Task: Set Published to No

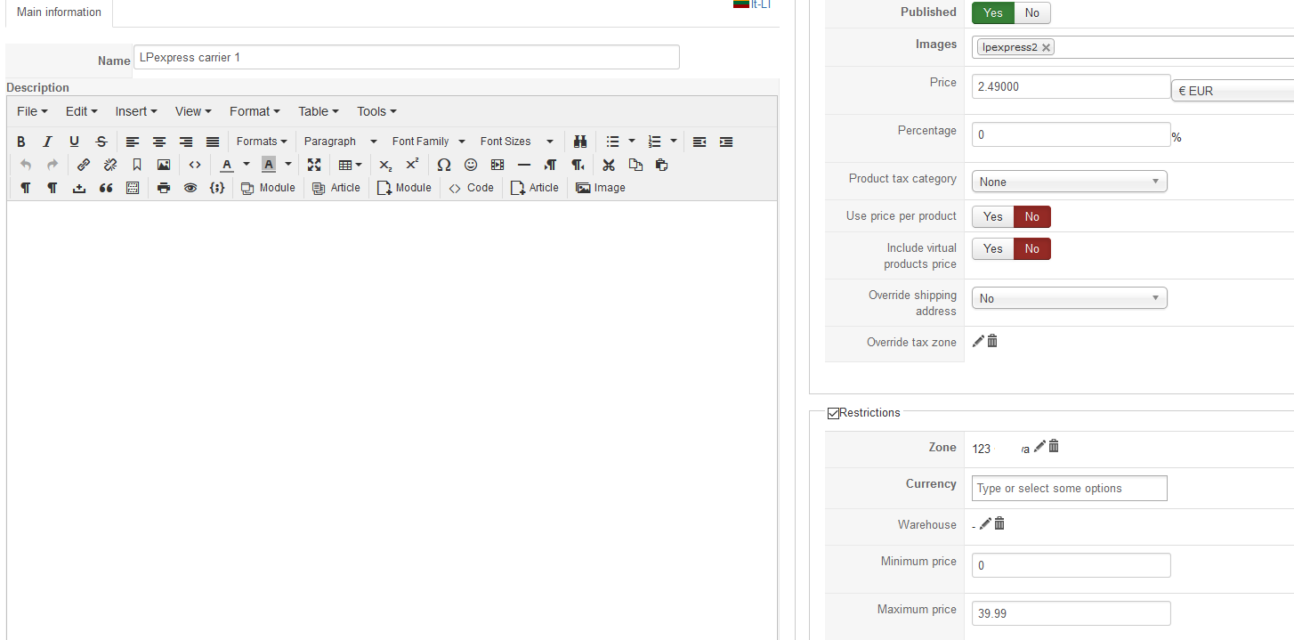Action: (x=1032, y=12)
